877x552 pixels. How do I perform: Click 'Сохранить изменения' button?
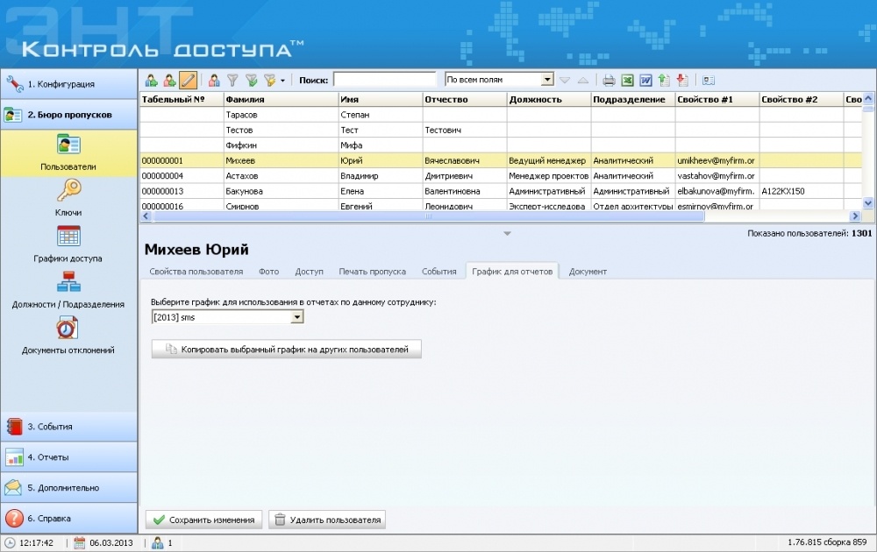pyautogui.click(x=203, y=520)
